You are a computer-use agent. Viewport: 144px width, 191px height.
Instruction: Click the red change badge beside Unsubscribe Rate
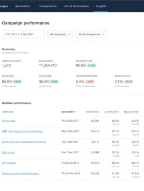pyautogui.click(x=90, y=82)
